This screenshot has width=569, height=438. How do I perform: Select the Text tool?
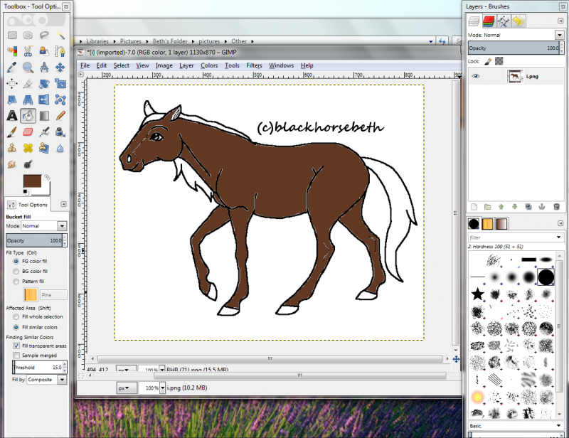click(x=12, y=116)
